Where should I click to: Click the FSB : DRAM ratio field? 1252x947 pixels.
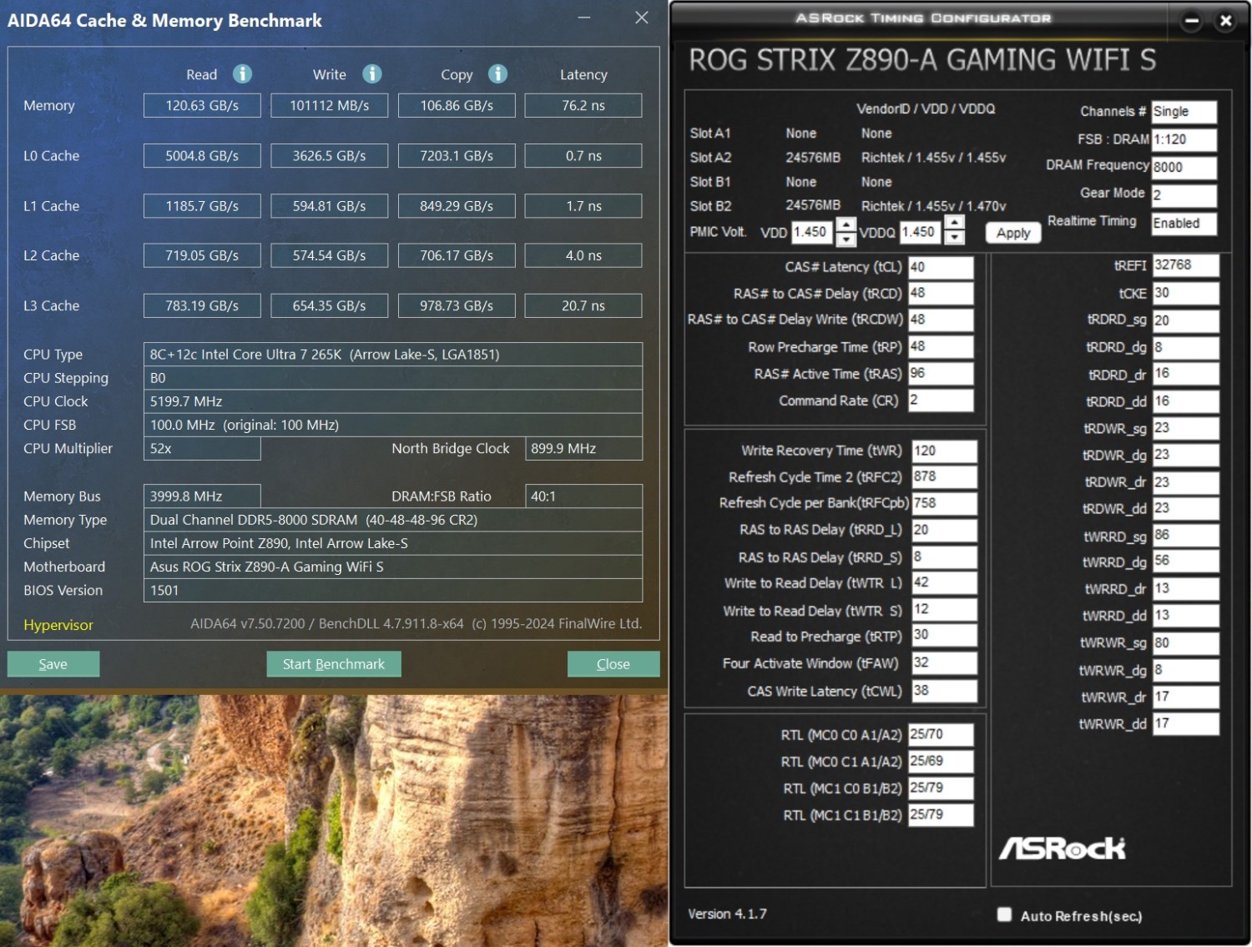pos(1184,139)
